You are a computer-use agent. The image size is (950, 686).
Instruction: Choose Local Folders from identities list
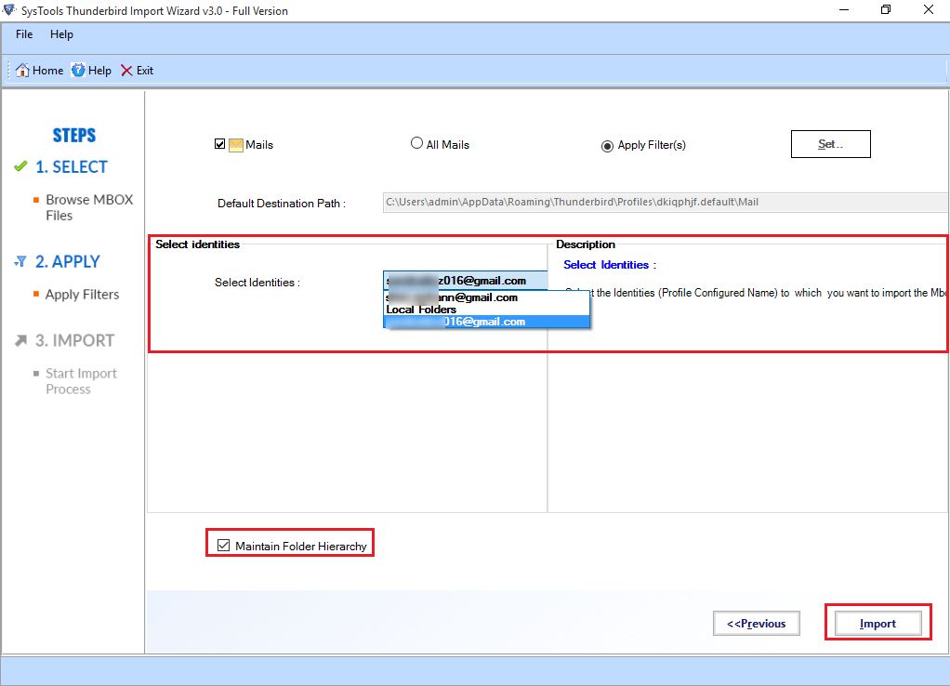(x=421, y=310)
